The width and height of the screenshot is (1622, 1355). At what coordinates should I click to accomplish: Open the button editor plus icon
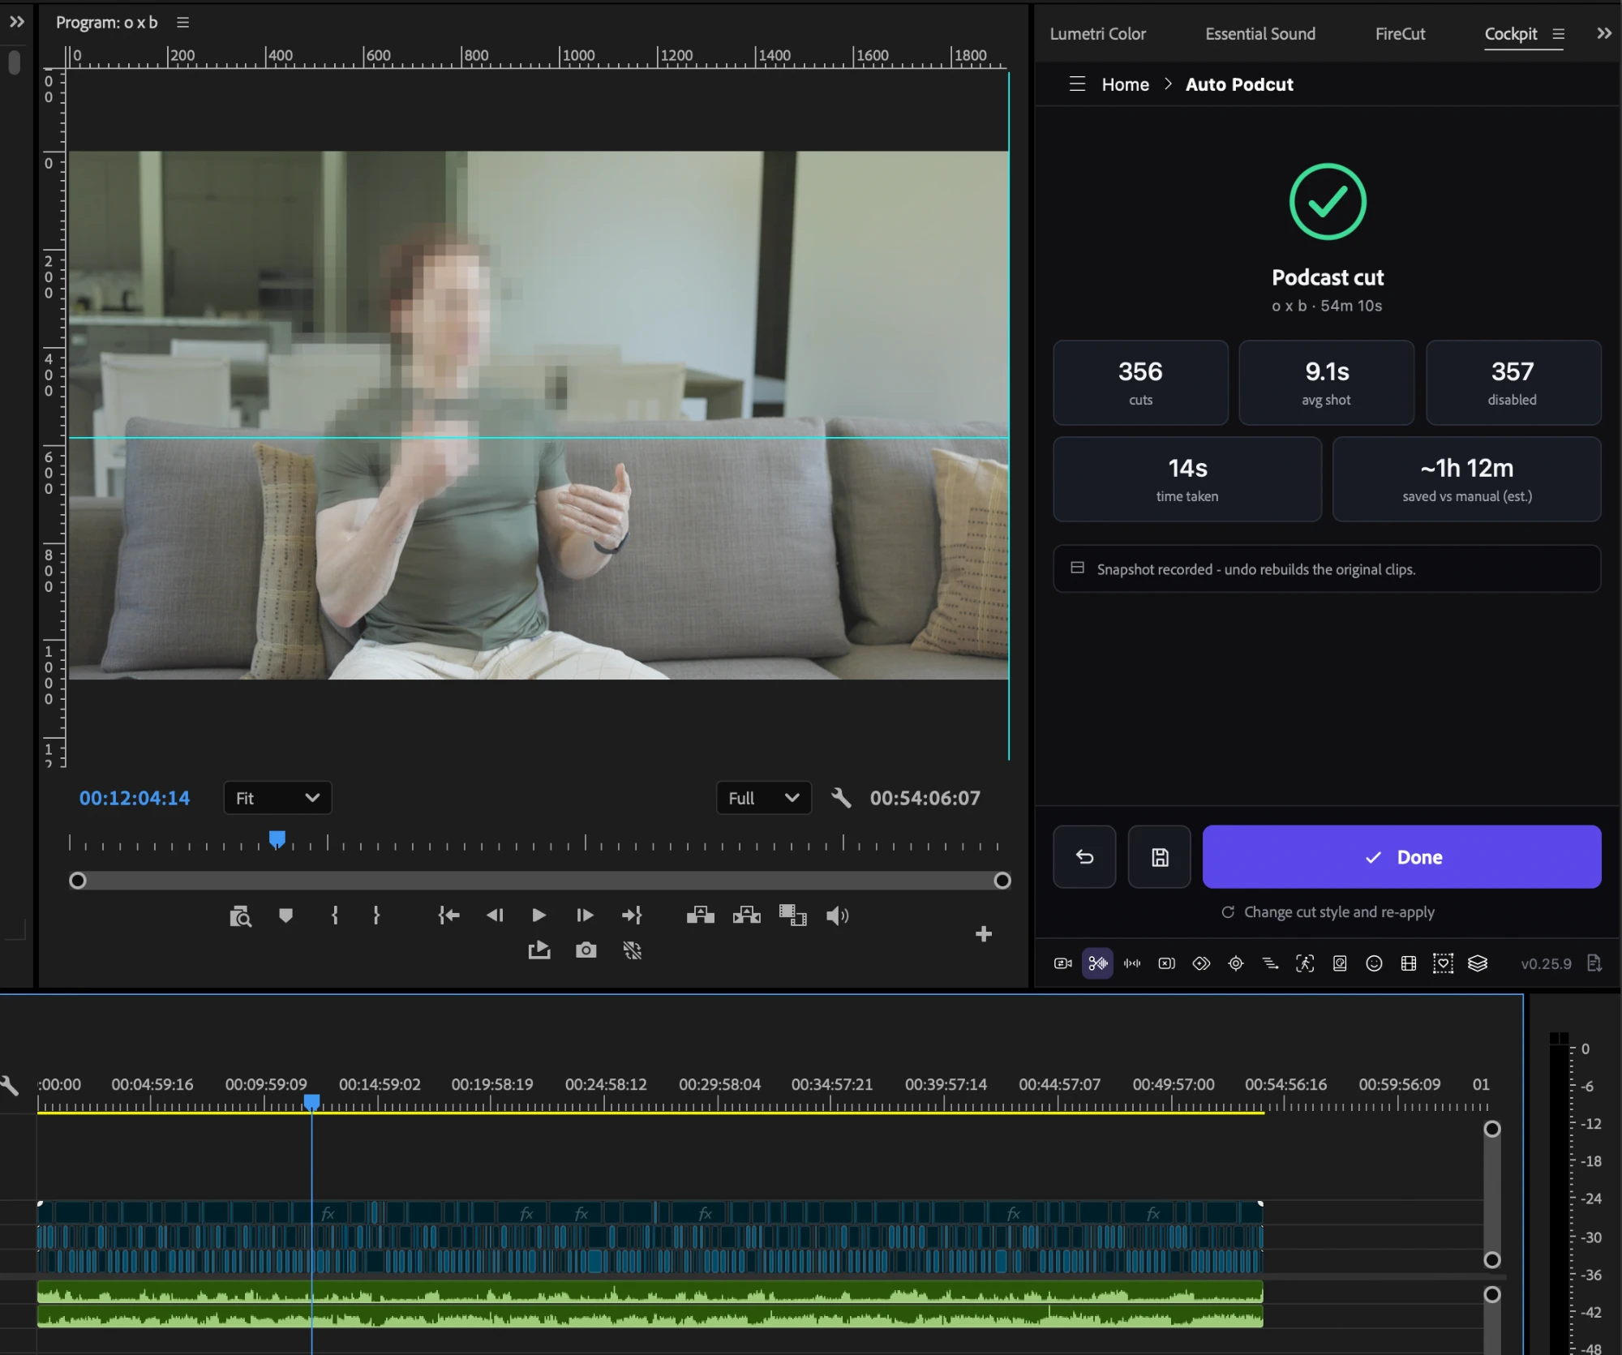984,934
